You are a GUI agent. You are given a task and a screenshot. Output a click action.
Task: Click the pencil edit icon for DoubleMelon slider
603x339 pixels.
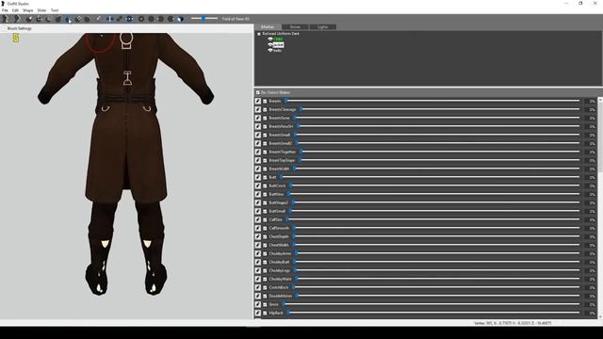[258, 296]
